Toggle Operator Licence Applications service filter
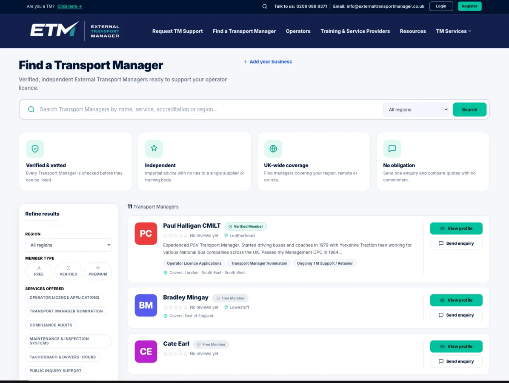 tap(64, 297)
